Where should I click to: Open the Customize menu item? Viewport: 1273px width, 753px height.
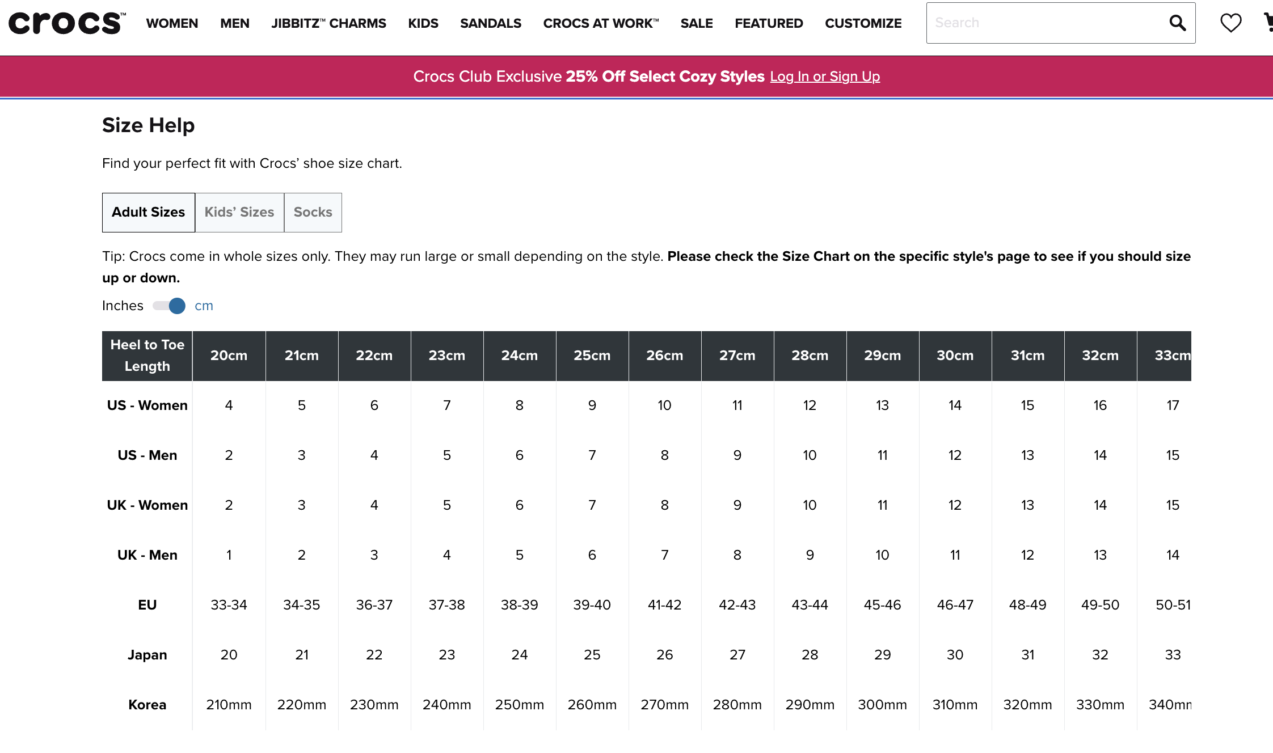pyautogui.click(x=863, y=23)
